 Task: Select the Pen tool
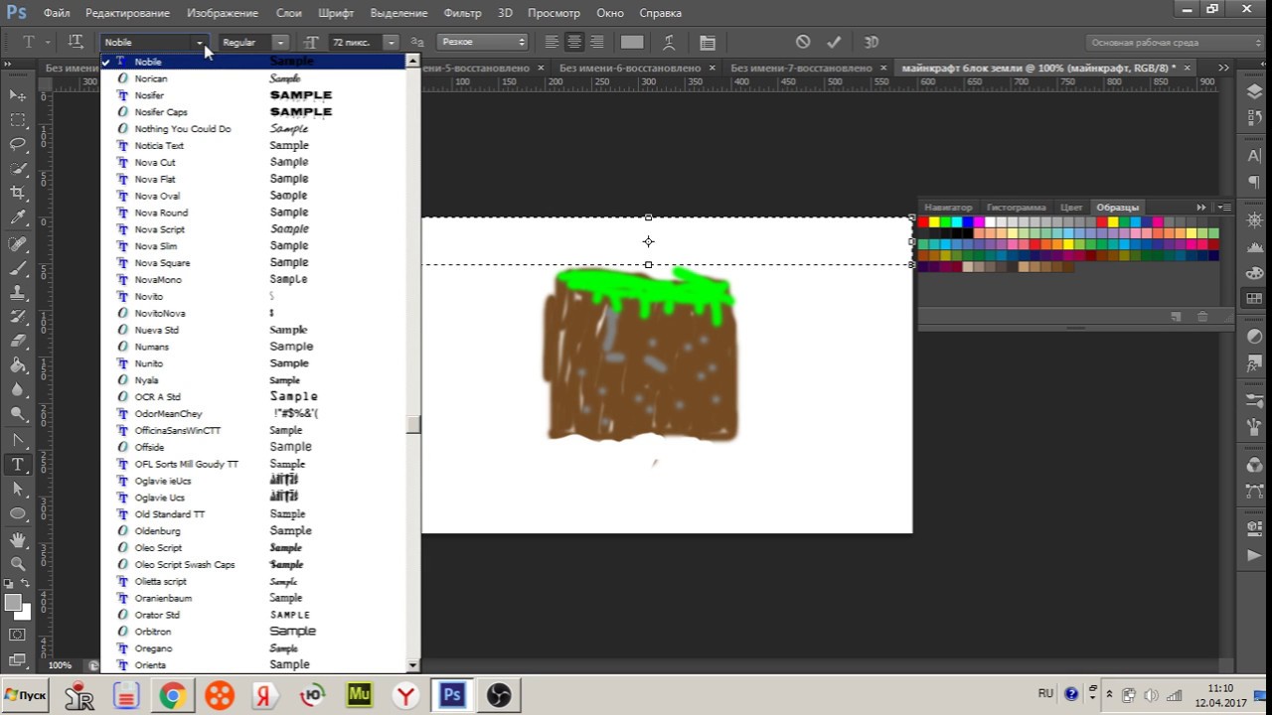pyautogui.click(x=18, y=440)
